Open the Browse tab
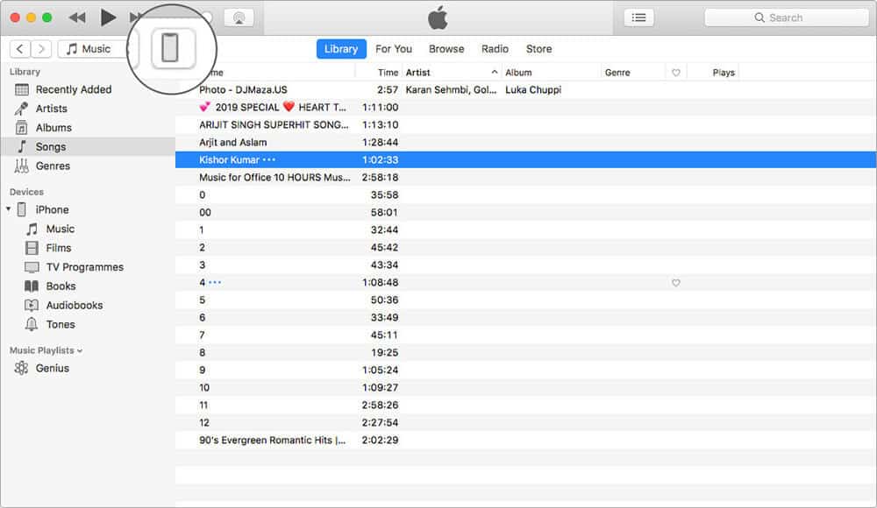Viewport: 877px width, 508px height. (x=446, y=49)
